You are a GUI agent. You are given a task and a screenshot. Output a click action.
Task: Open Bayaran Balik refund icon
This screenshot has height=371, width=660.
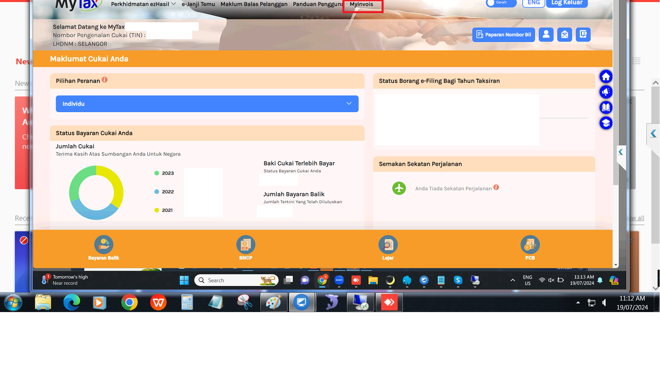pos(104,245)
